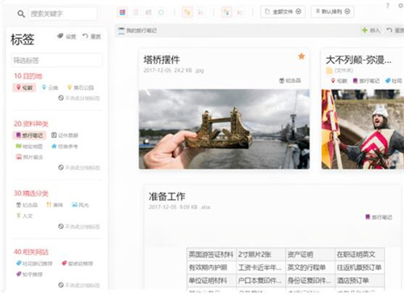Click the 在职证明英文 table cell
The height and width of the screenshot is (296, 404).
pos(360,254)
